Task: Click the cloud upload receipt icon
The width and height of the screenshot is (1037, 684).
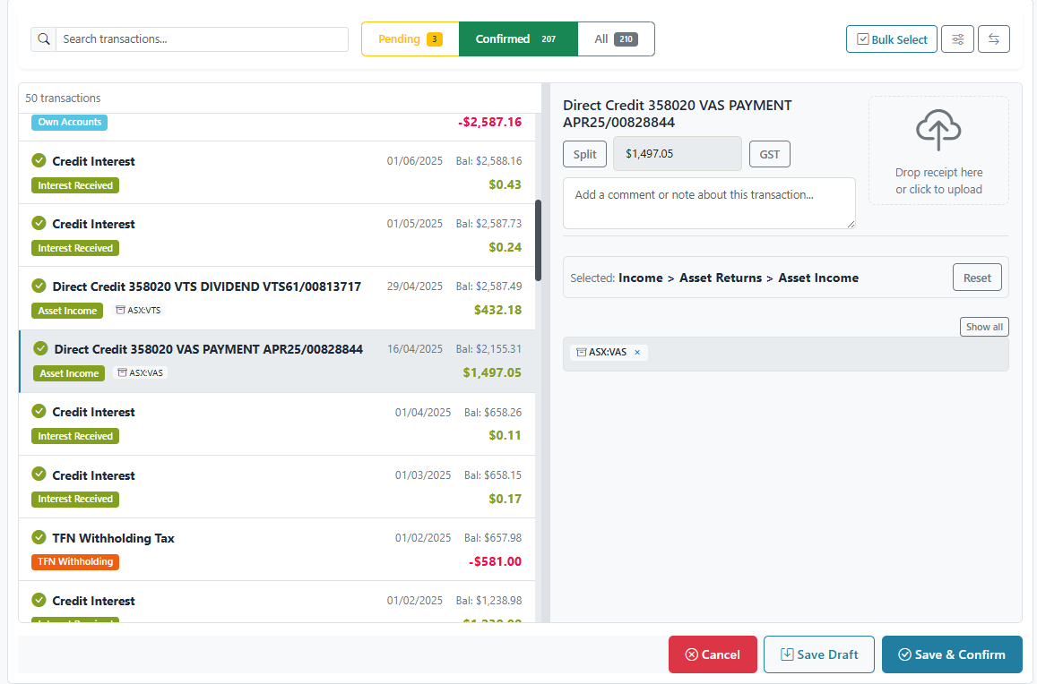Action: click(x=938, y=131)
